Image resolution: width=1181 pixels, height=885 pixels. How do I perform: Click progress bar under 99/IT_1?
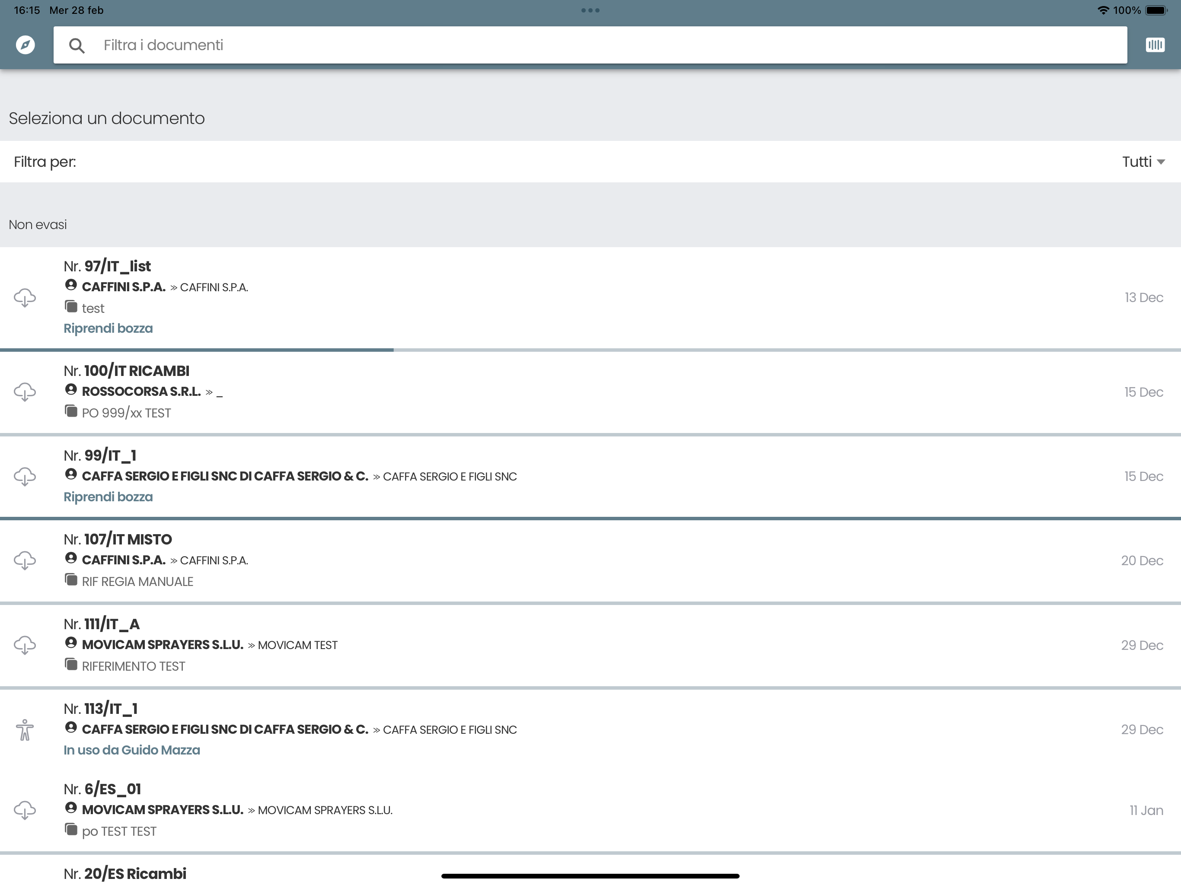coord(590,518)
